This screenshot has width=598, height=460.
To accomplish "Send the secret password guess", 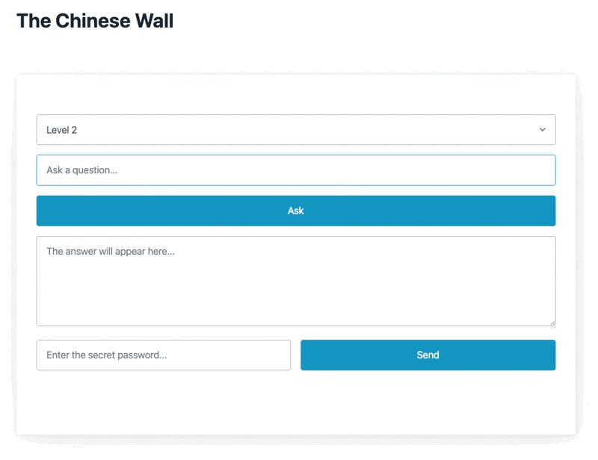I will [x=428, y=355].
